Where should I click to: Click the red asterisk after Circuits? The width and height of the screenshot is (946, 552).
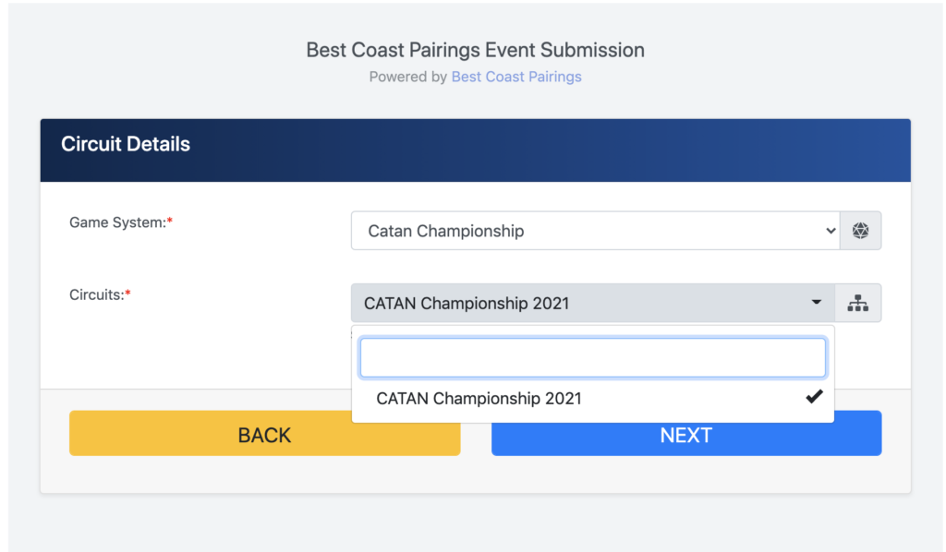point(127,293)
